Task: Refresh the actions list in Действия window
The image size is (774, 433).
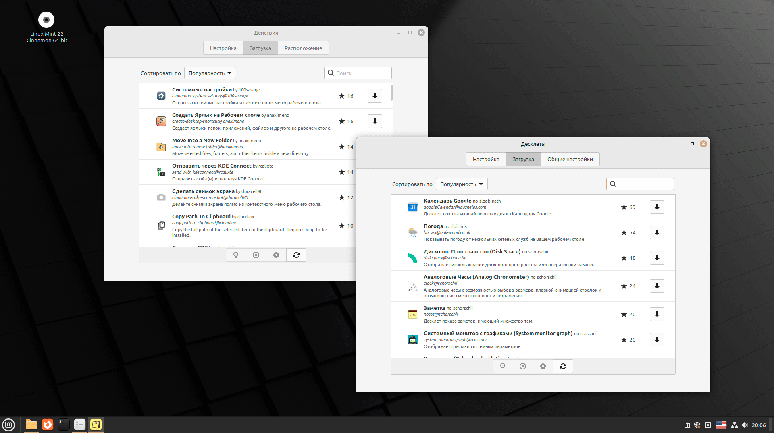Action: tap(296, 255)
